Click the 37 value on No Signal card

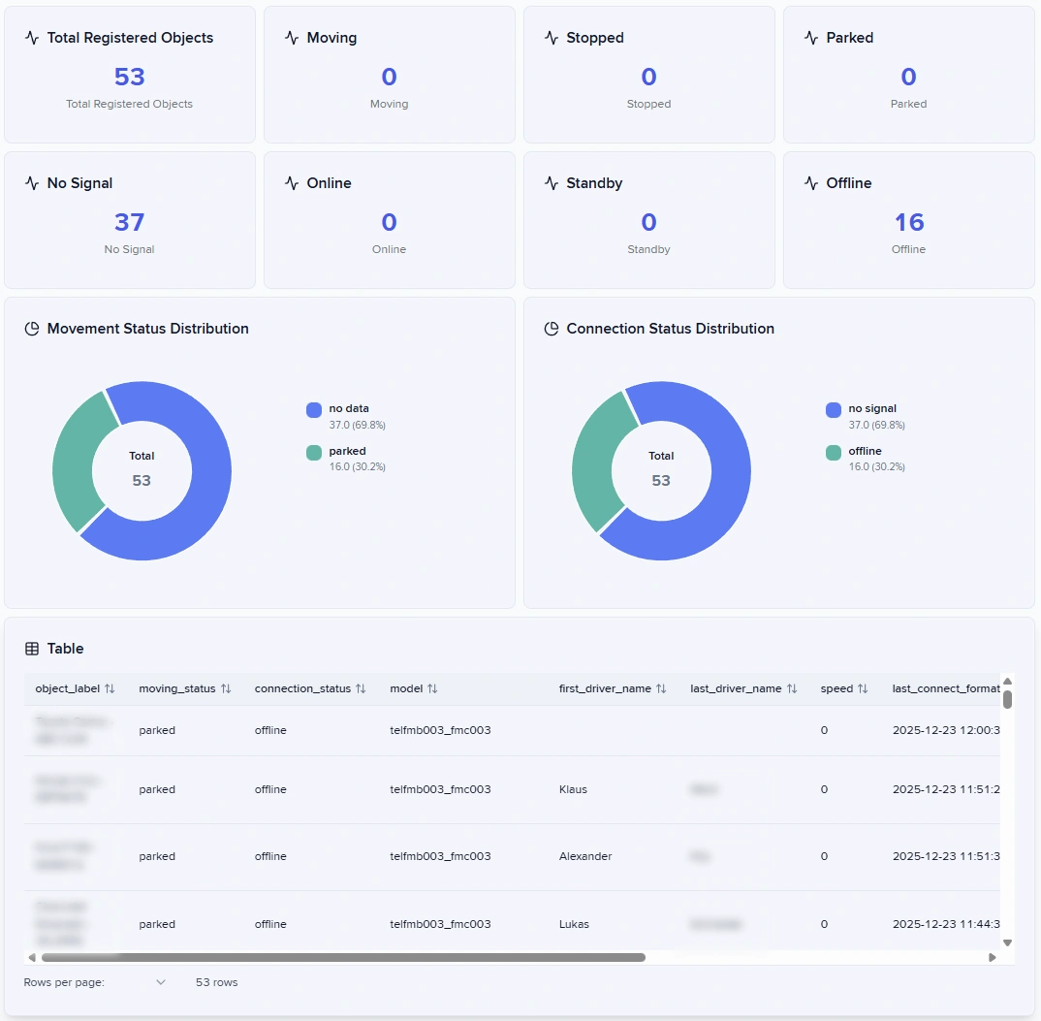coord(129,222)
